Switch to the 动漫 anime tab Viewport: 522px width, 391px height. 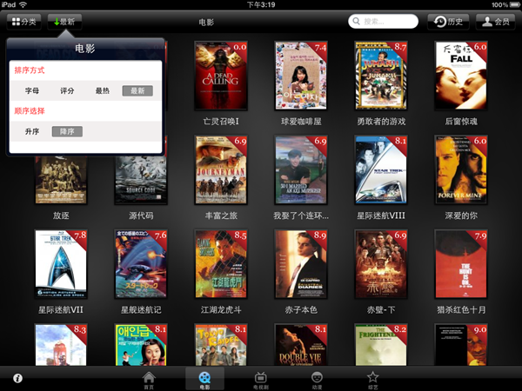point(317,381)
